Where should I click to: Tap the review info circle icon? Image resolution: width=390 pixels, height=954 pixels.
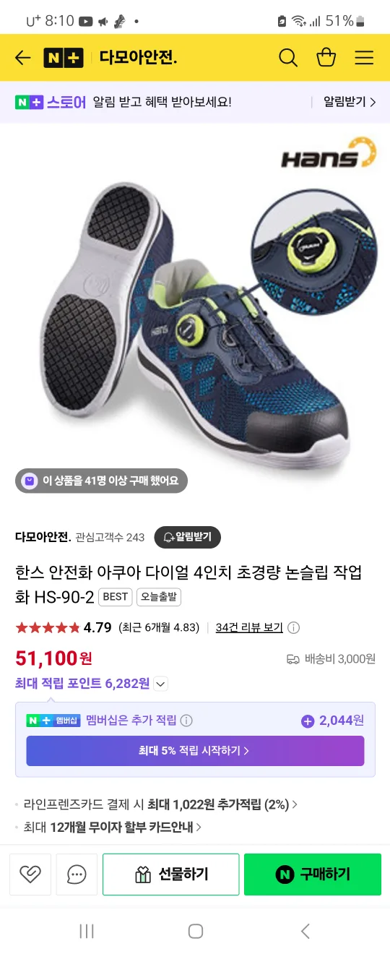(x=294, y=627)
